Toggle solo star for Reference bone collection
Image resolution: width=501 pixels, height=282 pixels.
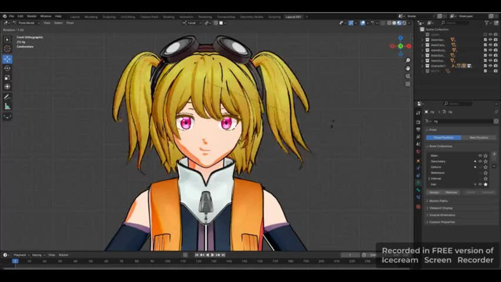coord(485,173)
